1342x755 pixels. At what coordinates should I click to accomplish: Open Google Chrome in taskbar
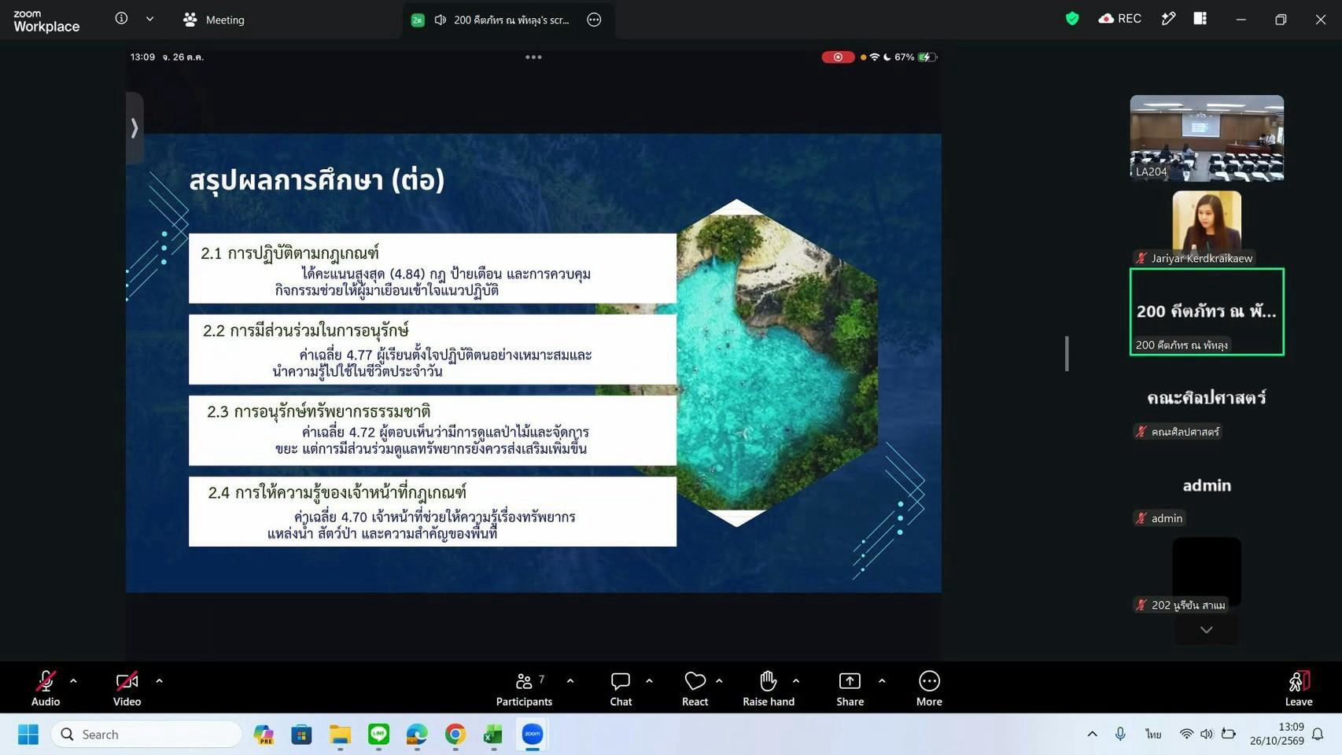click(x=455, y=735)
